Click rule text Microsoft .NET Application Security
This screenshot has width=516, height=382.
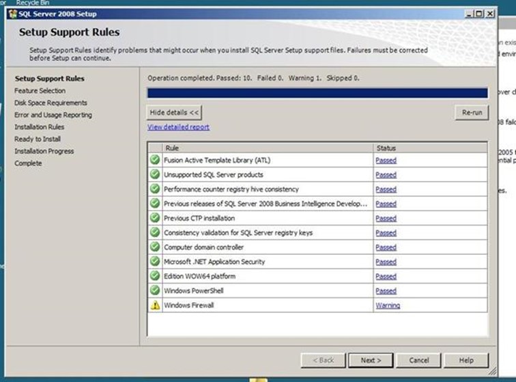click(x=214, y=262)
